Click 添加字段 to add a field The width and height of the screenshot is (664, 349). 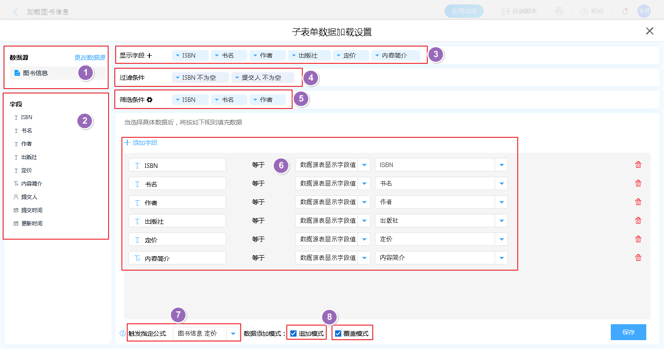(141, 143)
